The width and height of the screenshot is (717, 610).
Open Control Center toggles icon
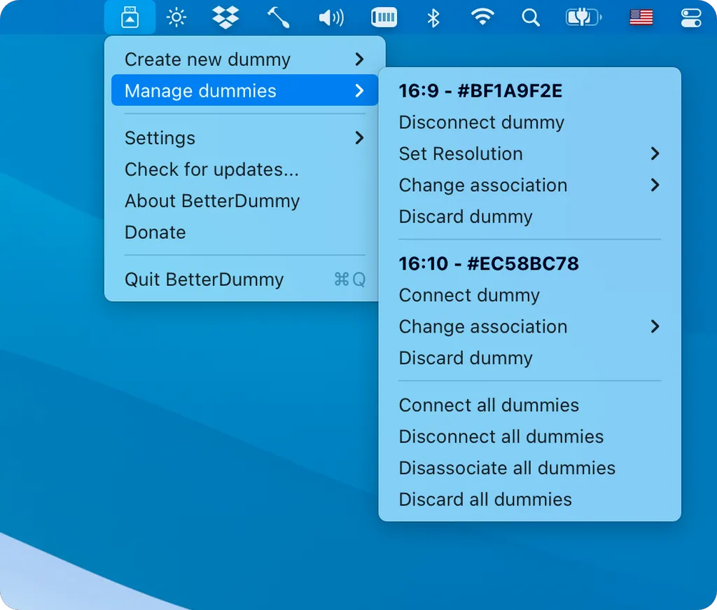[x=690, y=18]
